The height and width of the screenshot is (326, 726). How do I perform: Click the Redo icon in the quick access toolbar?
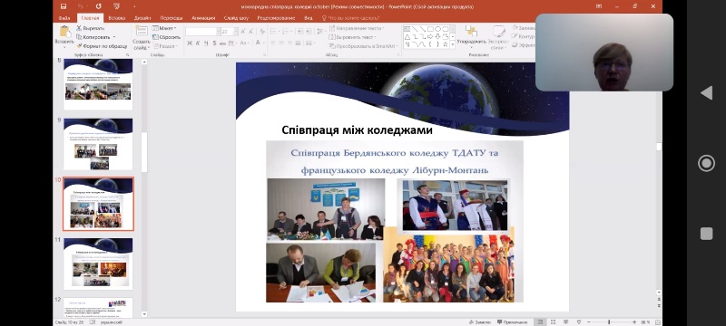coord(99,6)
